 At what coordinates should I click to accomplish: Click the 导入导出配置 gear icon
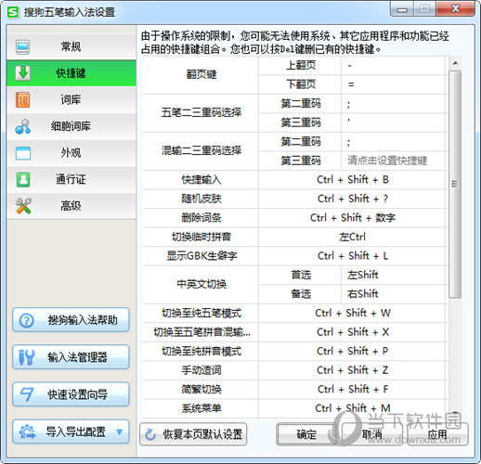[x=27, y=432]
